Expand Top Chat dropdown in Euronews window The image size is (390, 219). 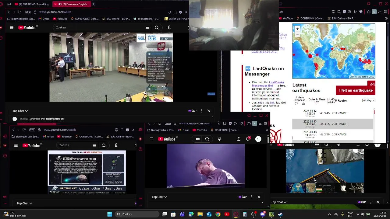point(20,111)
